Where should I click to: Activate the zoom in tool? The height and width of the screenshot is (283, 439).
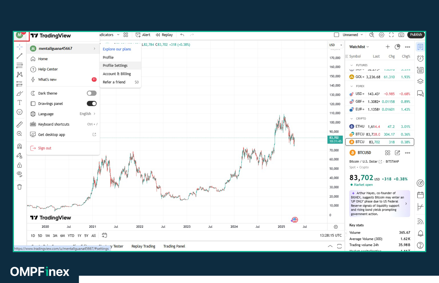[20, 134]
